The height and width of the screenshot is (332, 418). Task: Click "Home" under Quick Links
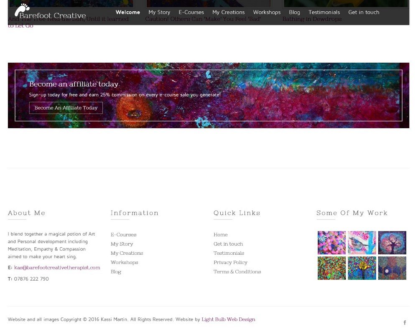[221, 234]
